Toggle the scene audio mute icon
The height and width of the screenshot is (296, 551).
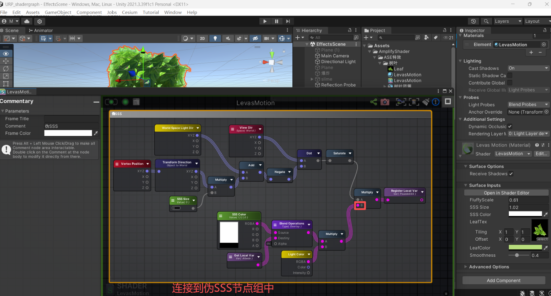(x=228, y=38)
